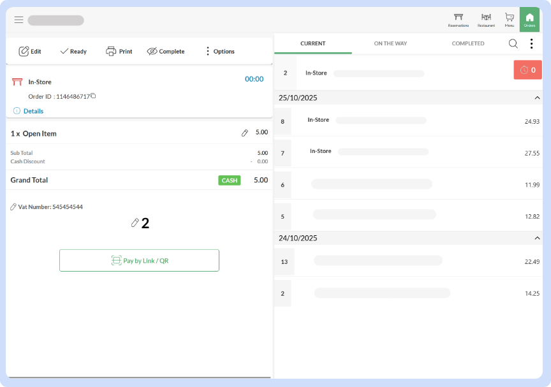
Task: Click the search magnifier icon
Action: pos(513,44)
